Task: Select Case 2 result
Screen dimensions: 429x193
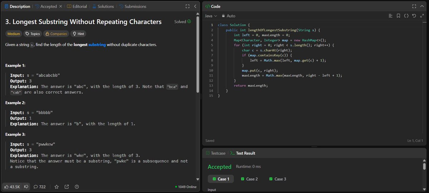Action: pos(249,179)
